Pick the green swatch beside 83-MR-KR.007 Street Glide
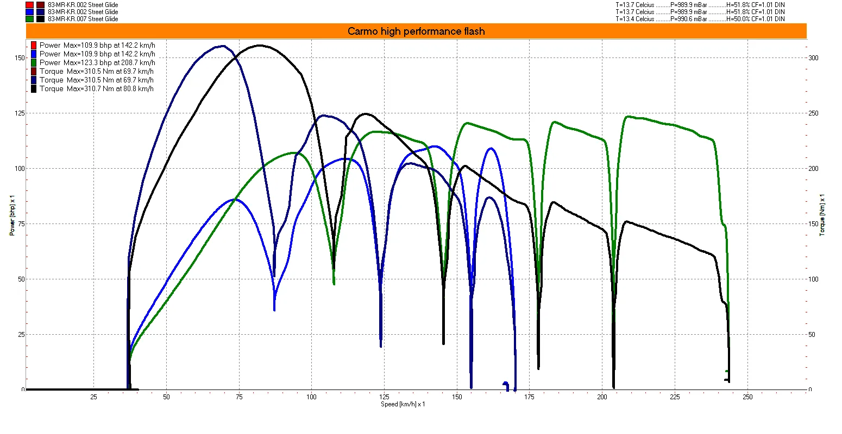Screen dimensions: 842x434 (x=29, y=19)
